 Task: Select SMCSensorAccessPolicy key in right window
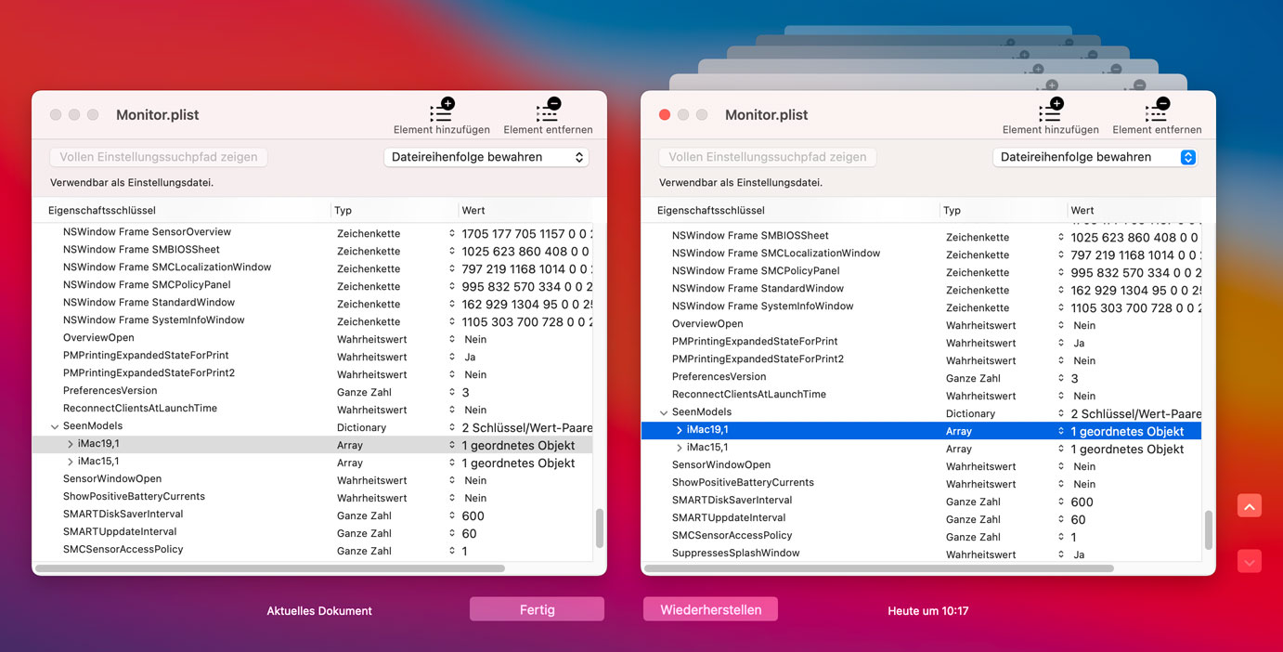732,536
